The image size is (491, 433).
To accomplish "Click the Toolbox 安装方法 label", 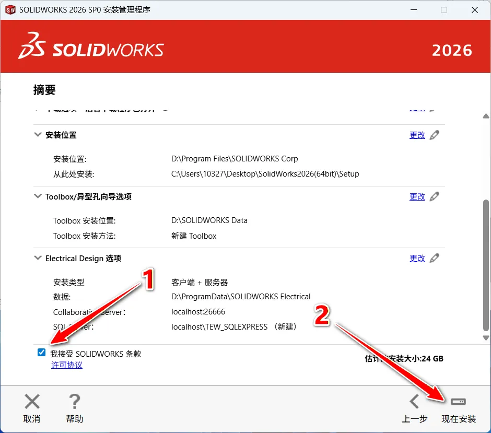I will (x=84, y=236).
